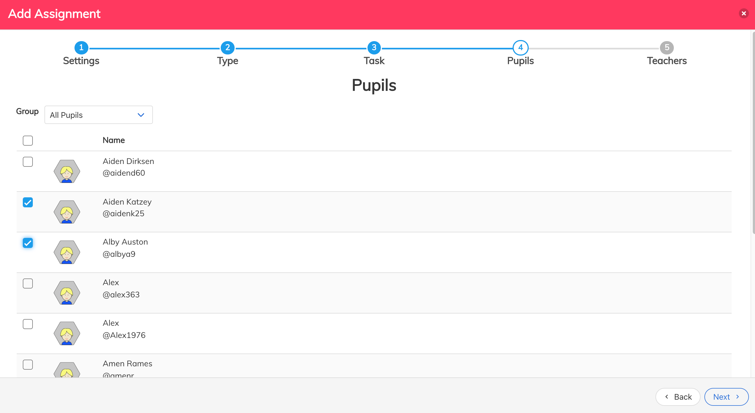
Task: Tick the checkbox for Amen Rames
Action: point(28,365)
